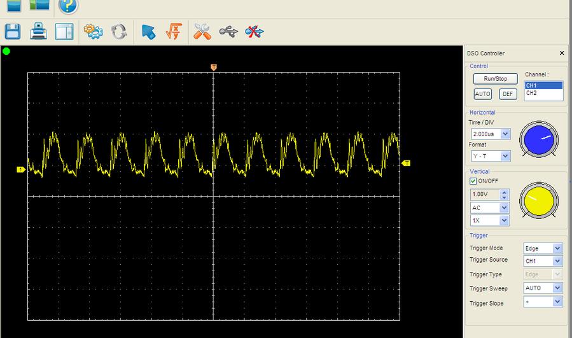Viewport: 572px width, 338px height.
Task: Click the USB connect icon
Action: point(228,32)
